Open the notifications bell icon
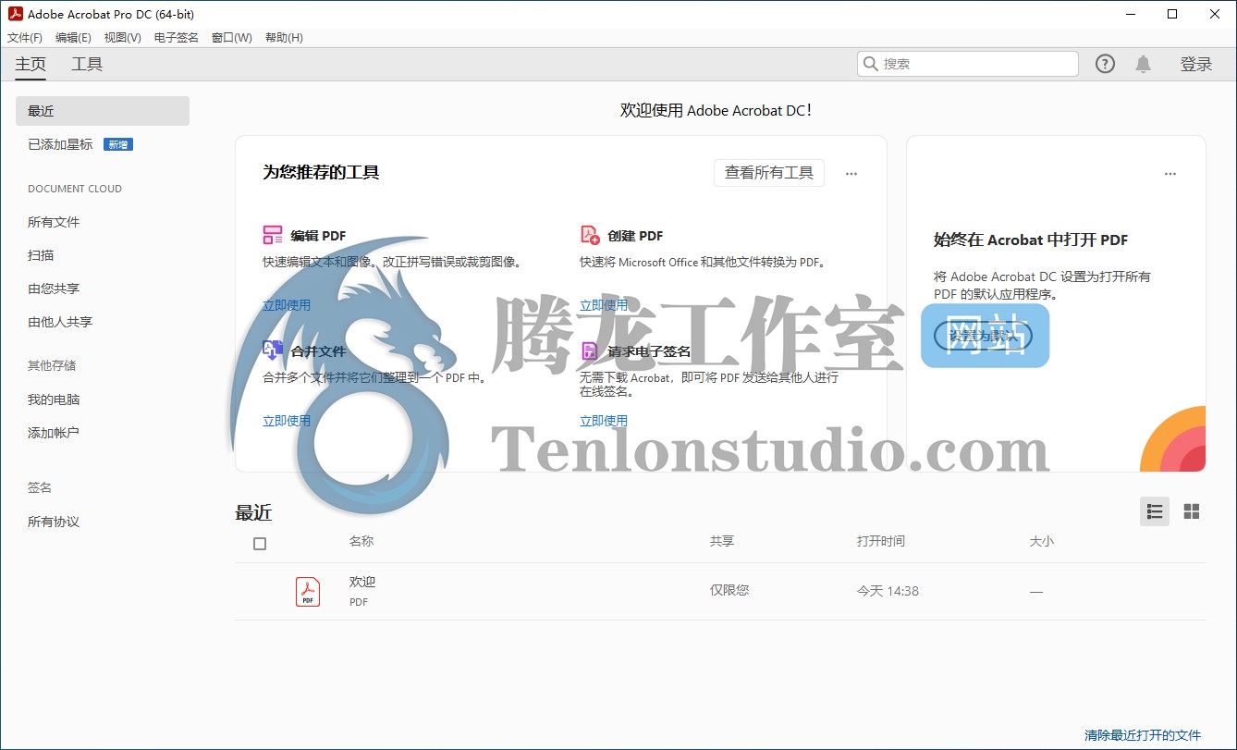The width and height of the screenshot is (1237, 750). pos(1144,64)
